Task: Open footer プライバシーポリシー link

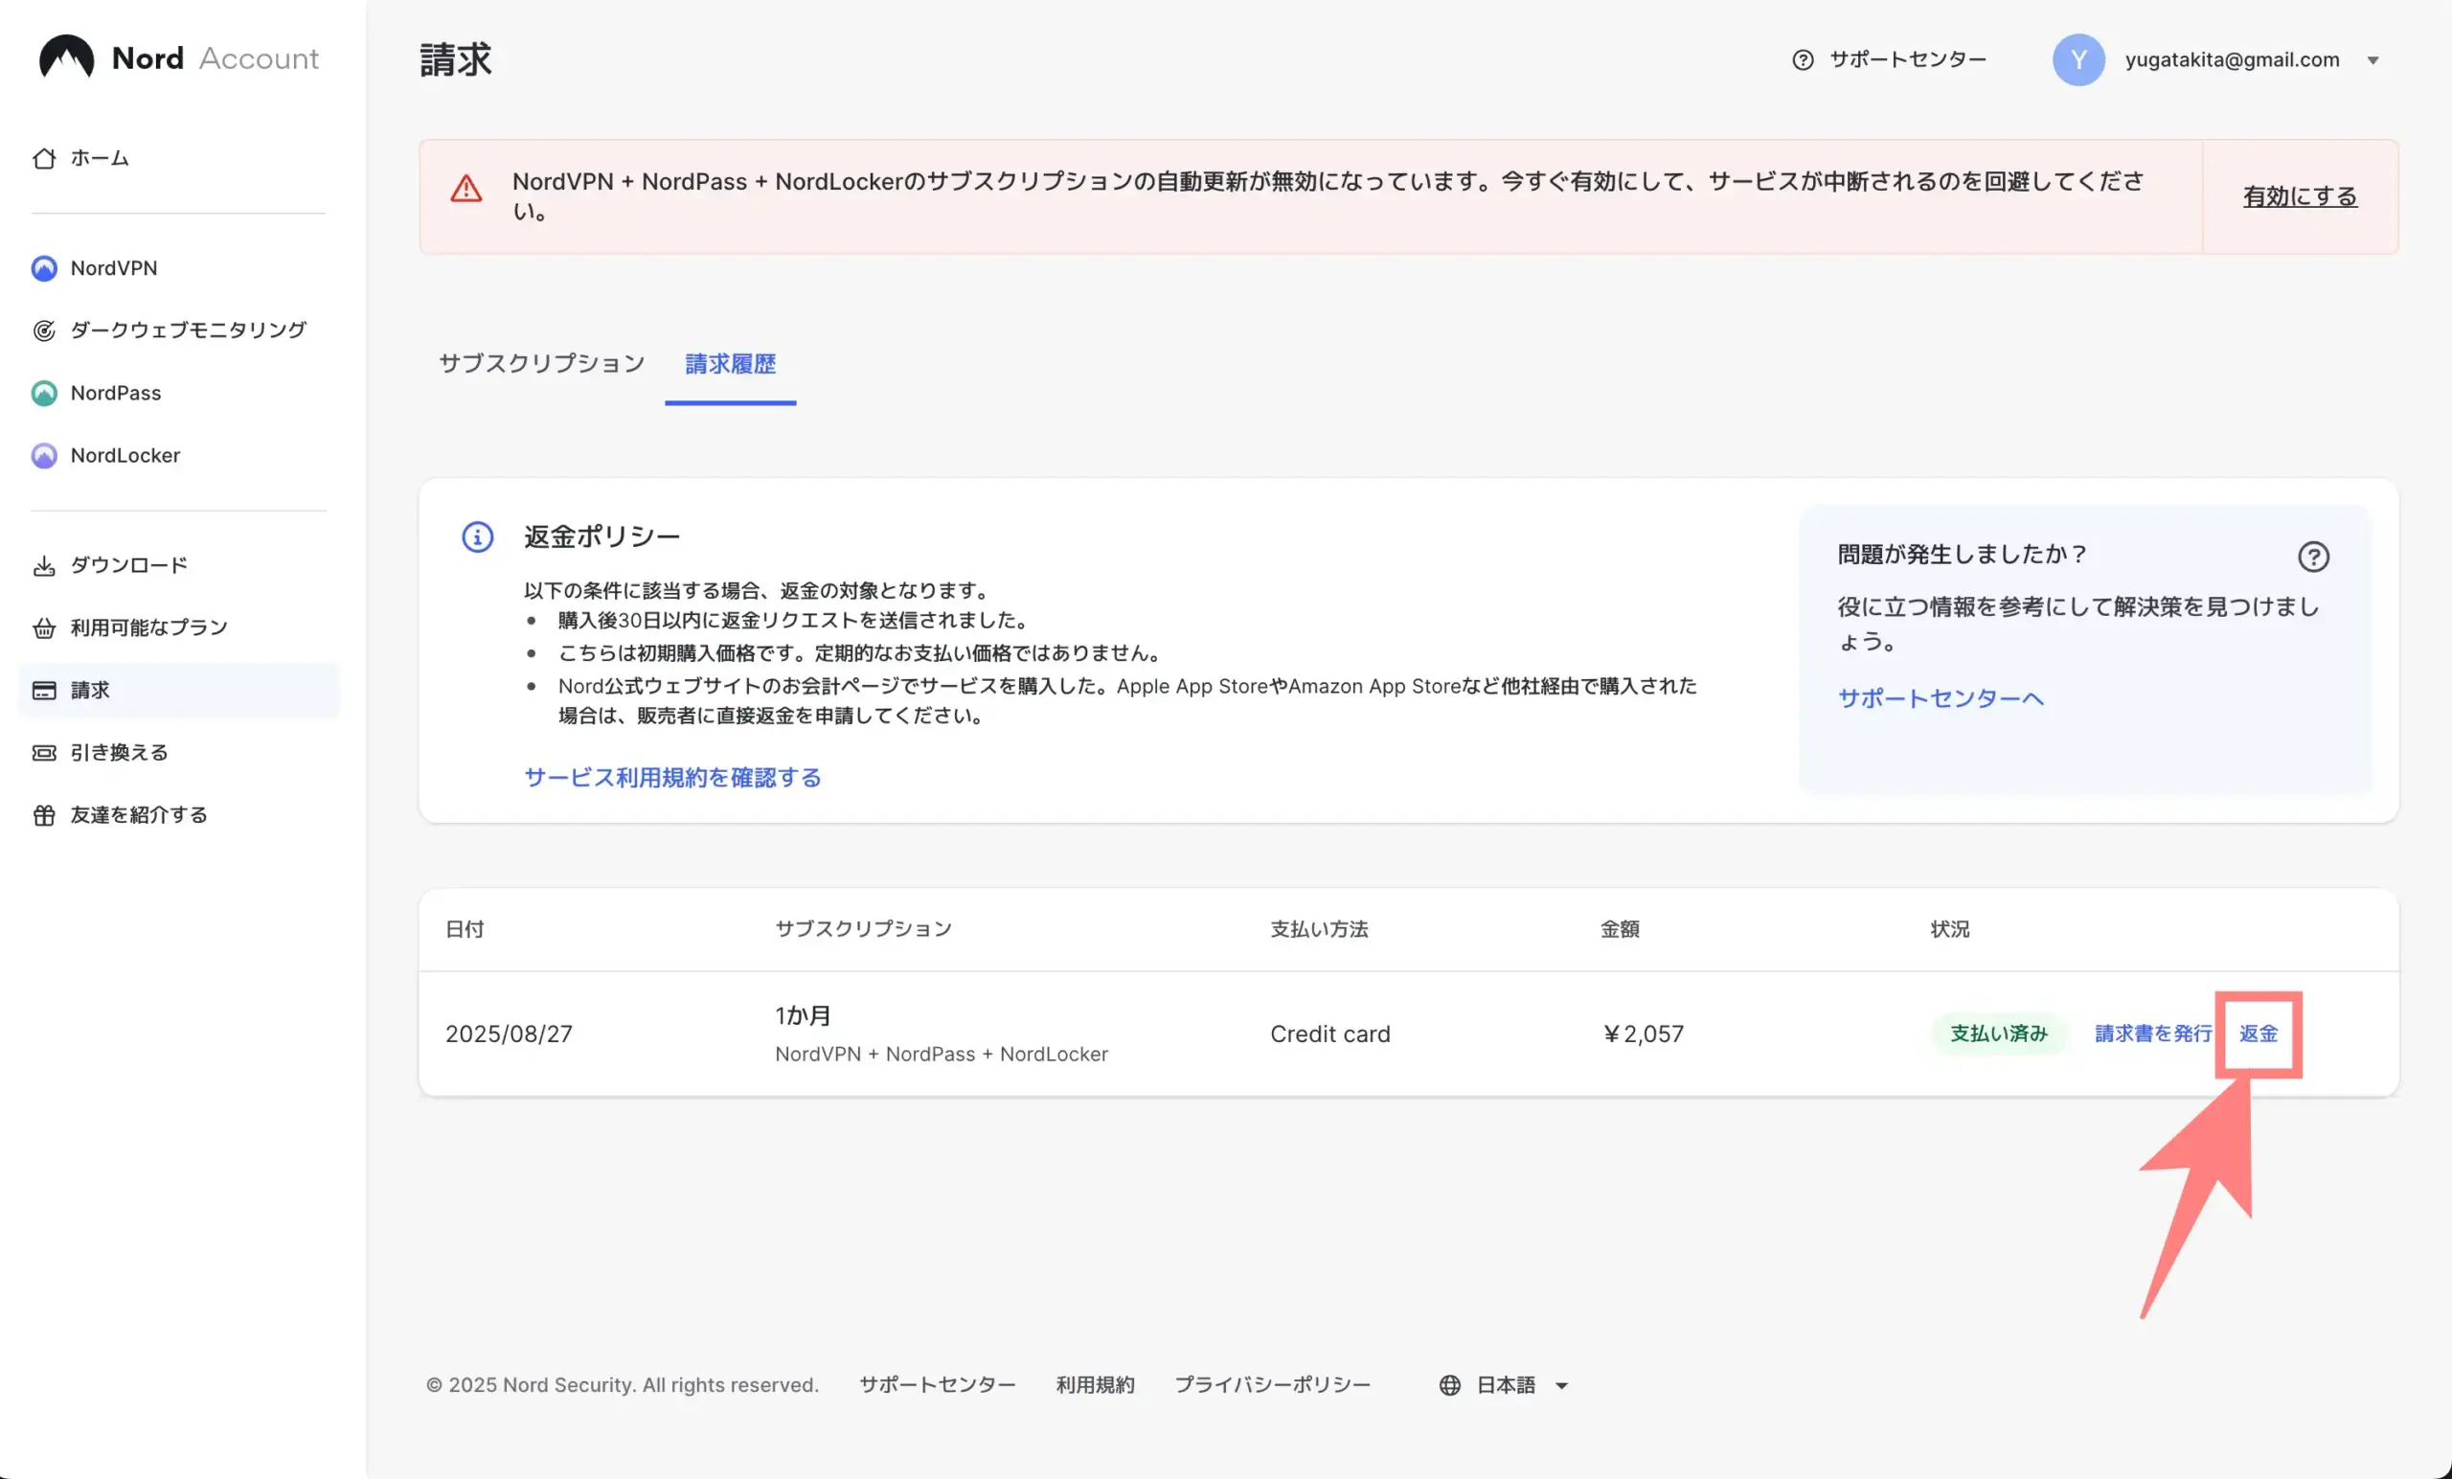Action: [x=1273, y=1385]
